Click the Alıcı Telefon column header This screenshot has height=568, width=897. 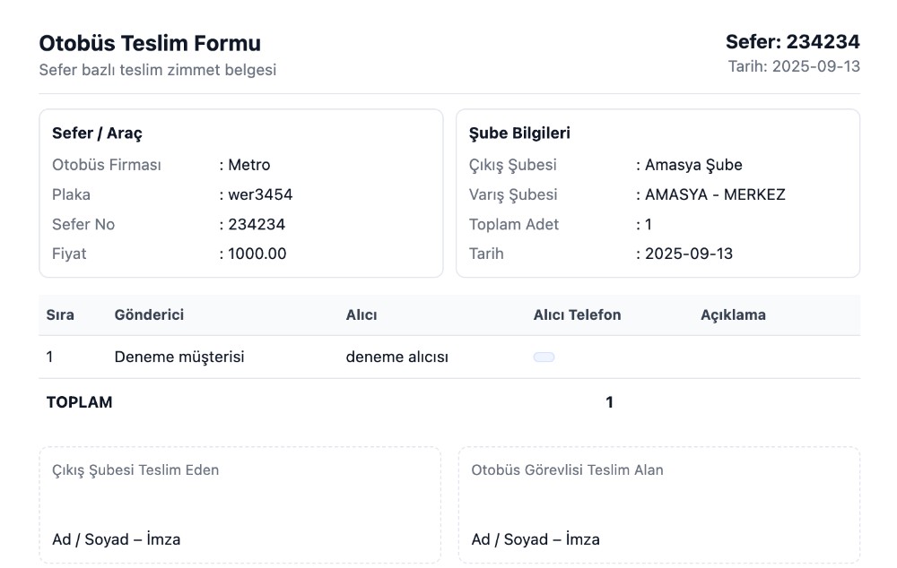coord(577,315)
